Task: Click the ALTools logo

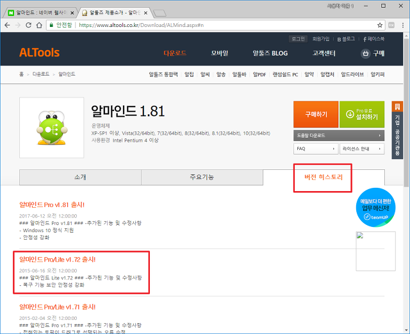Action: tap(40, 53)
